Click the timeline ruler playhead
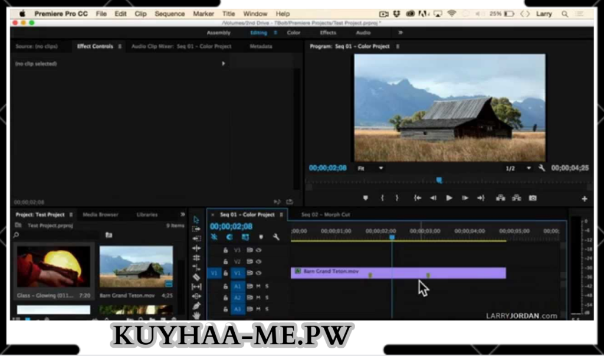604x356 pixels. point(392,237)
